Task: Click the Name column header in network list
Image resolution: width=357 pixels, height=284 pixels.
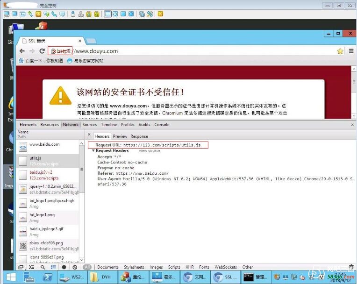Action: pyautogui.click(x=23, y=132)
